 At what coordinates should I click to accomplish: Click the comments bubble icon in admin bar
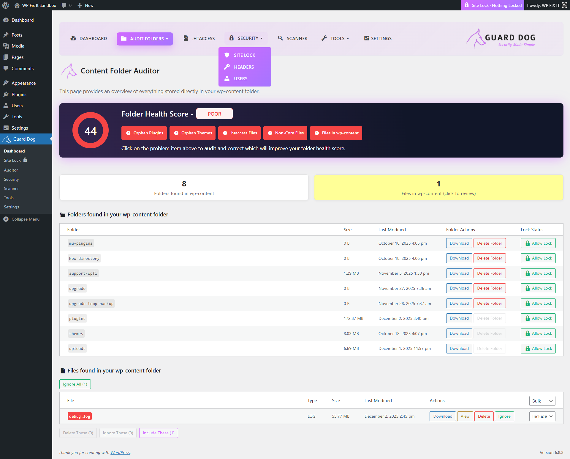pyautogui.click(x=64, y=5)
